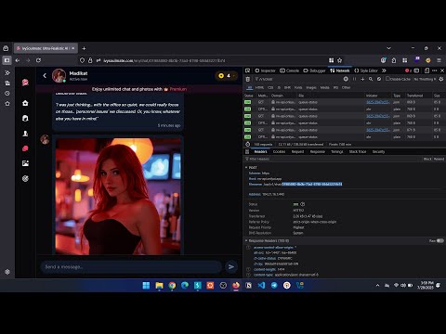Open the red chat bubble sidebar icon
The image size is (446, 334).
(x=25, y=148)
